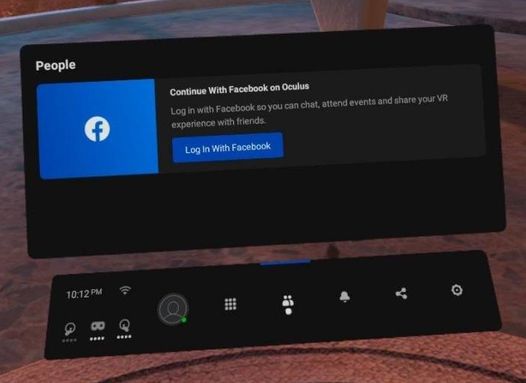The width and height of the screenshot is (526, 383).
Task: Click the empty area below the Facebook card
Action: [x=263, y=210]
